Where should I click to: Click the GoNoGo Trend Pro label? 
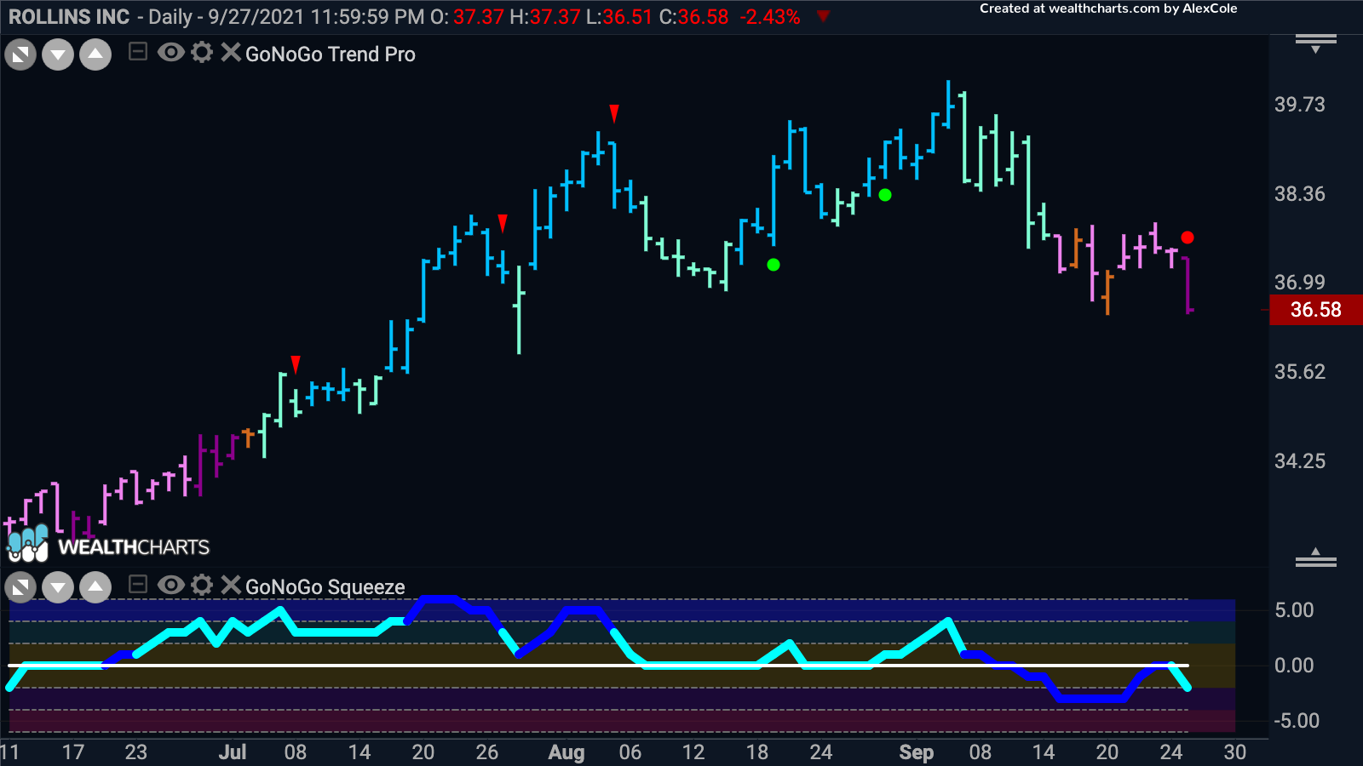coord(331,54)
